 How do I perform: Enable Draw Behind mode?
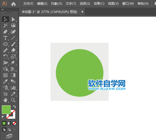9,130
